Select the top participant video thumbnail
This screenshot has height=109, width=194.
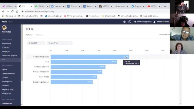pos(182,7)
